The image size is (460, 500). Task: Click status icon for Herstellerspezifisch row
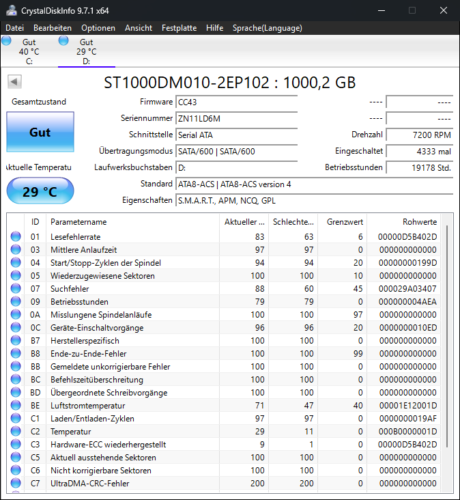pyautogui.click(x=16, y=341)
